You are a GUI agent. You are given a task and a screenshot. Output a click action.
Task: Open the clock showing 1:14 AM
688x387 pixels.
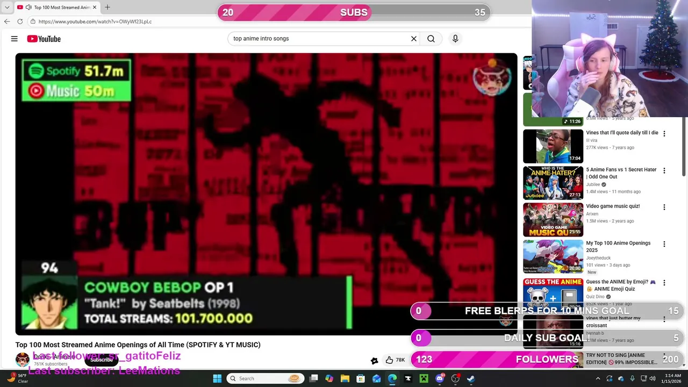672,378
